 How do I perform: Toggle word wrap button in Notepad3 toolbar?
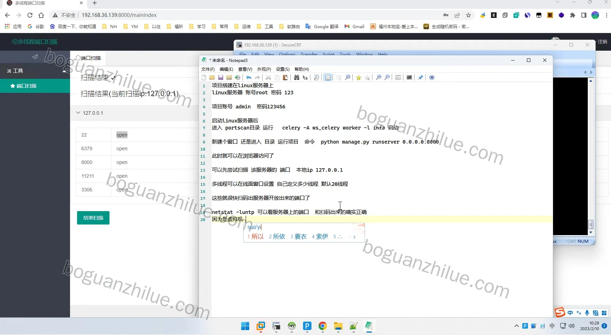point(328,77)
